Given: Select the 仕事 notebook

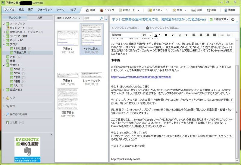Looking at the screenshot, I should coord(11,61).
